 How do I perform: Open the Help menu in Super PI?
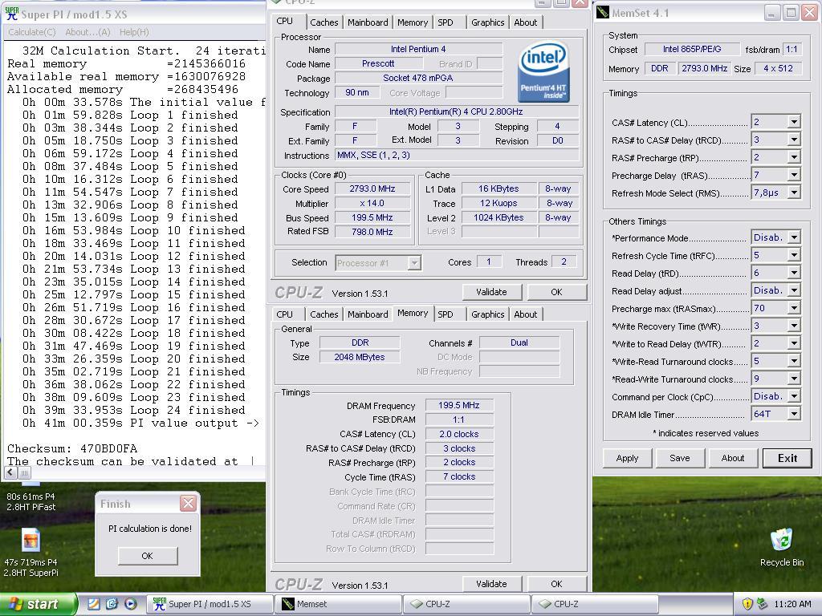point(134,32)
